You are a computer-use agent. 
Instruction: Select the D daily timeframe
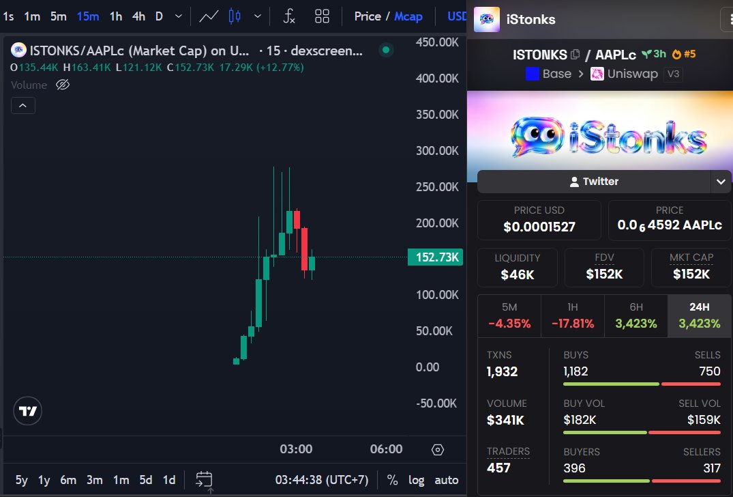click(159, 16)
